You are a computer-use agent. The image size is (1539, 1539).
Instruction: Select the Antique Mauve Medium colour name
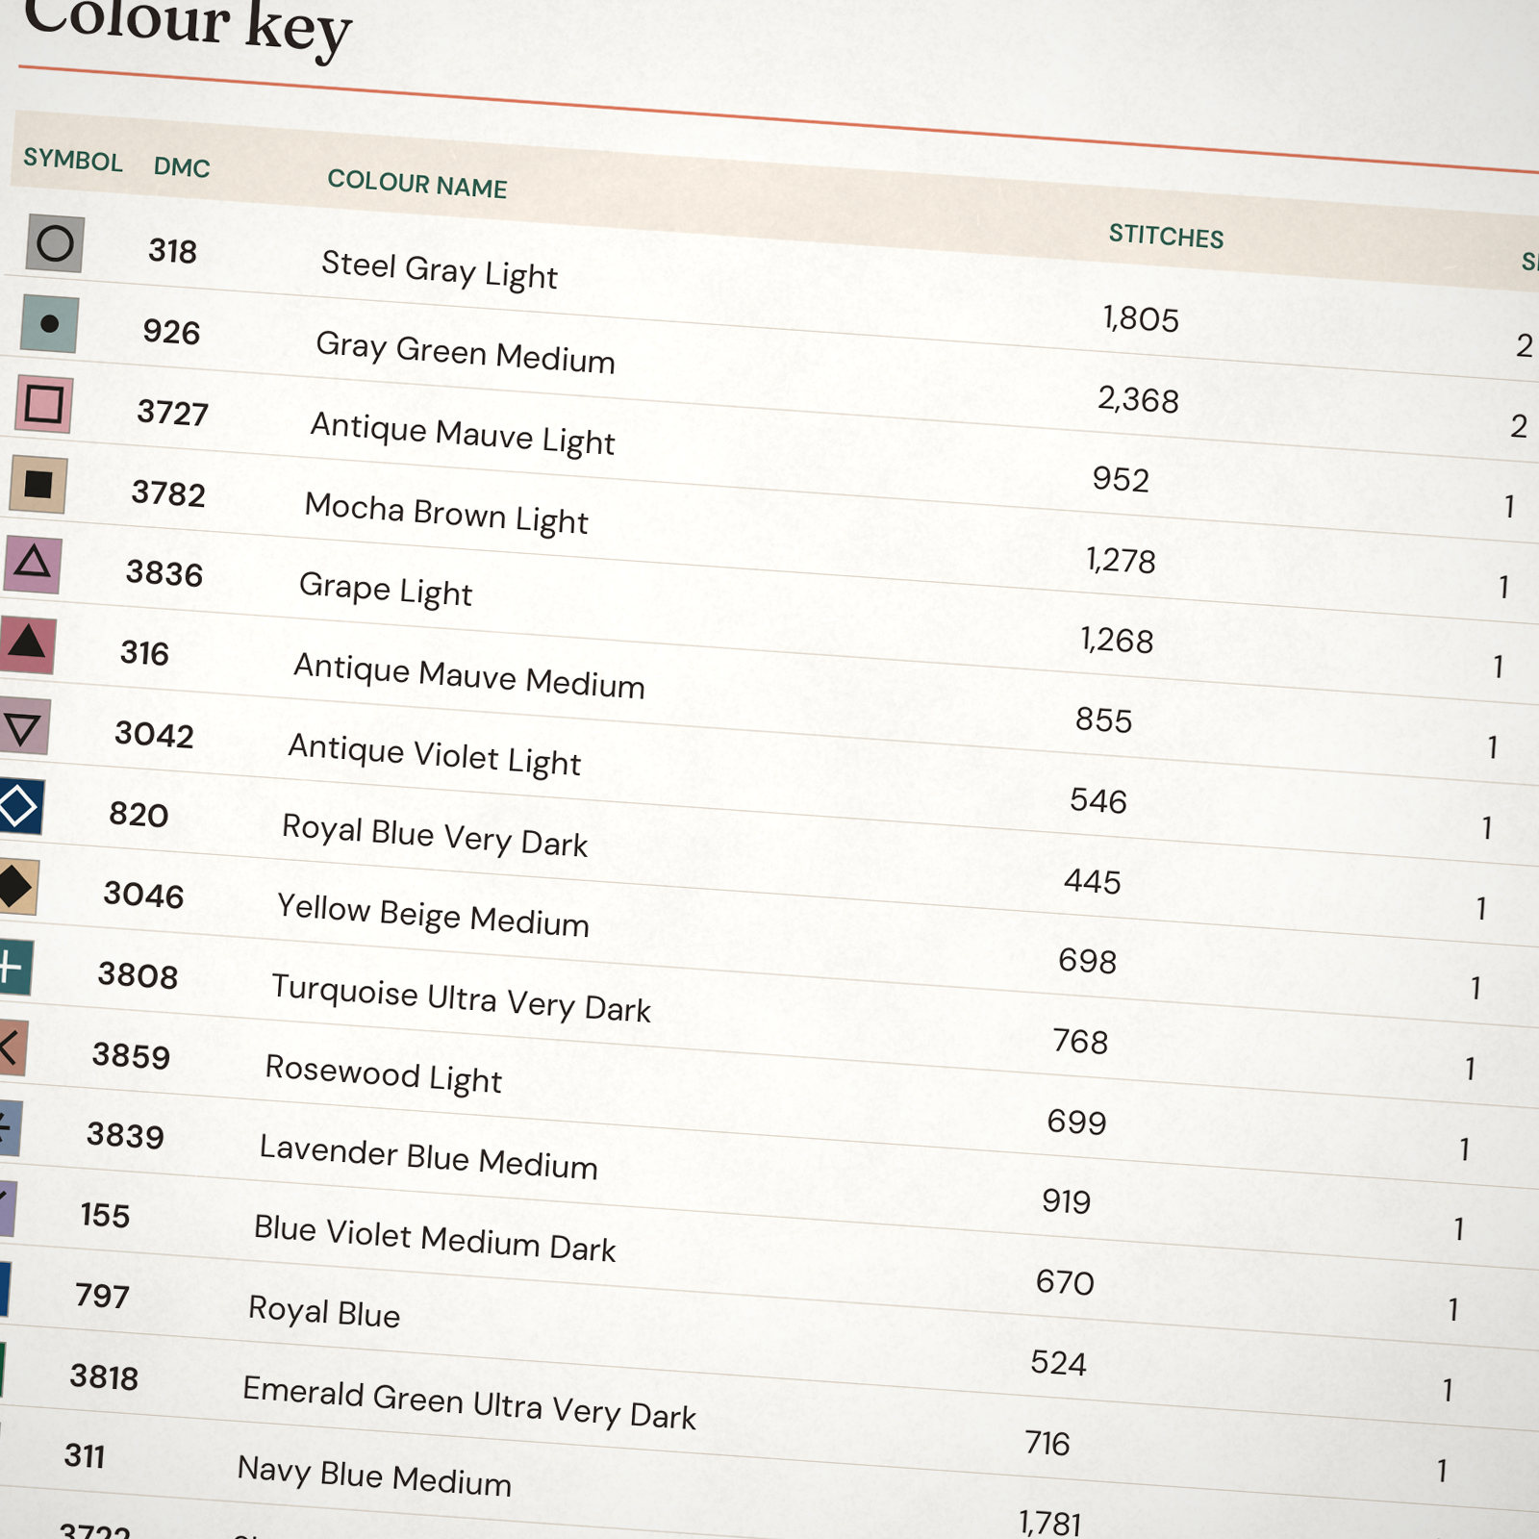click(x=469, y=675)
